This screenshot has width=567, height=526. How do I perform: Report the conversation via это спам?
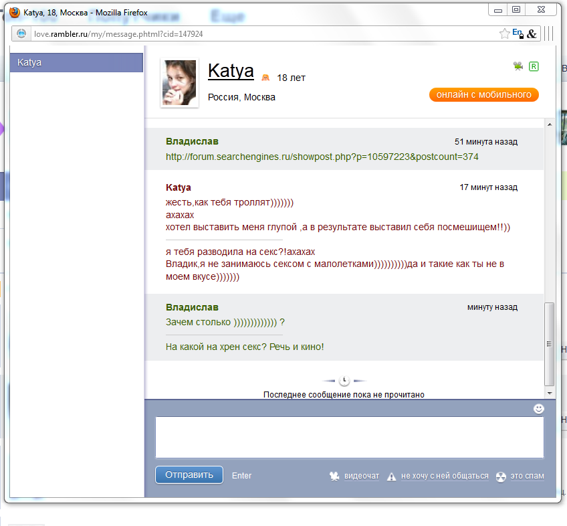(528, 476)
